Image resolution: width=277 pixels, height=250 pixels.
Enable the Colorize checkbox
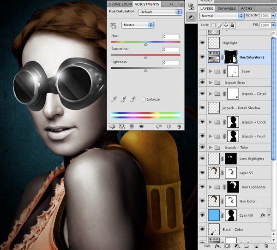point(144,99)
